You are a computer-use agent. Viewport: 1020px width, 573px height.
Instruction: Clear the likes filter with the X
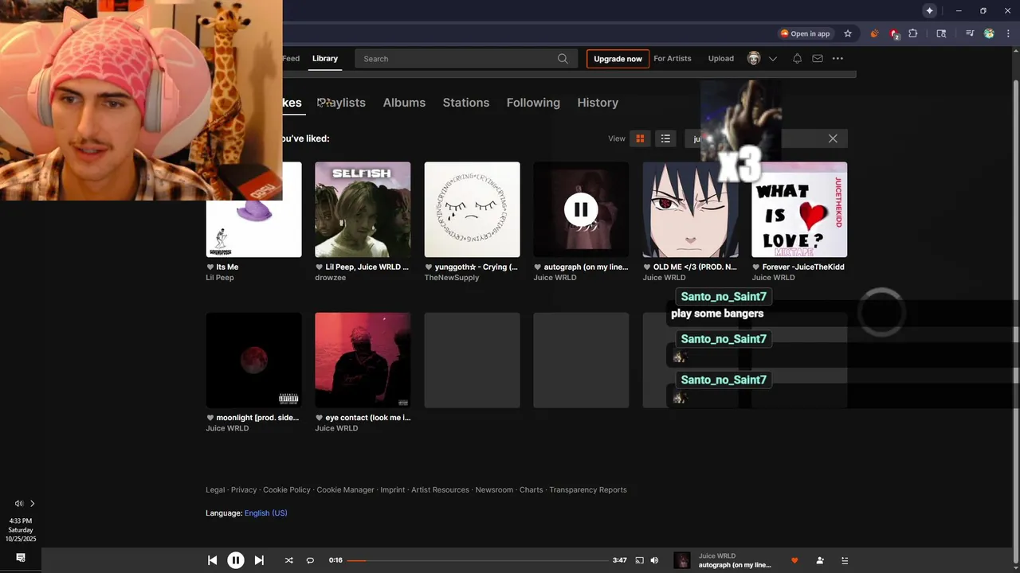833,138
